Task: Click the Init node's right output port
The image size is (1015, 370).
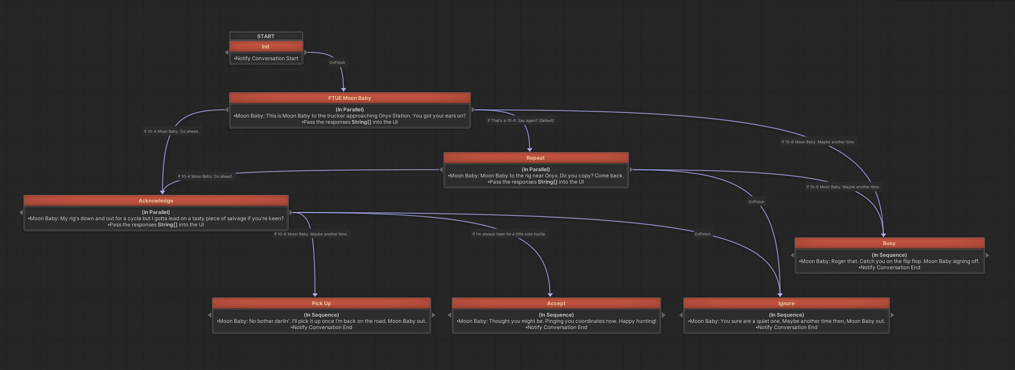Action: point(306,52)
